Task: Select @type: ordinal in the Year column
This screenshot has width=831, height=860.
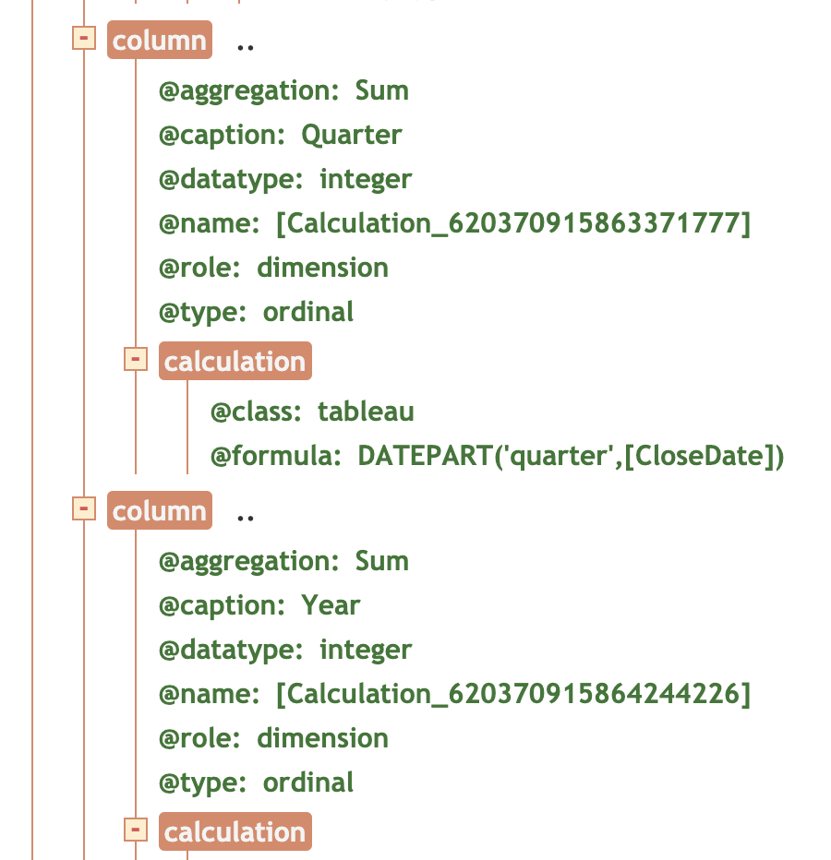Action: (256, 782)
